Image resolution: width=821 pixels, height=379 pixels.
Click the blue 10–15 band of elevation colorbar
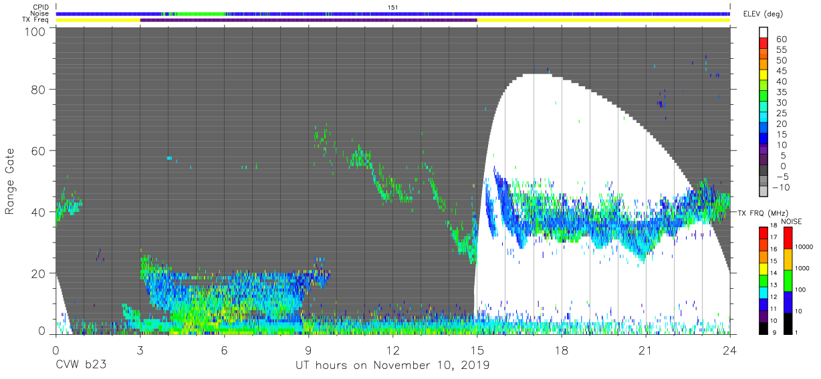(x=765, y=139)
